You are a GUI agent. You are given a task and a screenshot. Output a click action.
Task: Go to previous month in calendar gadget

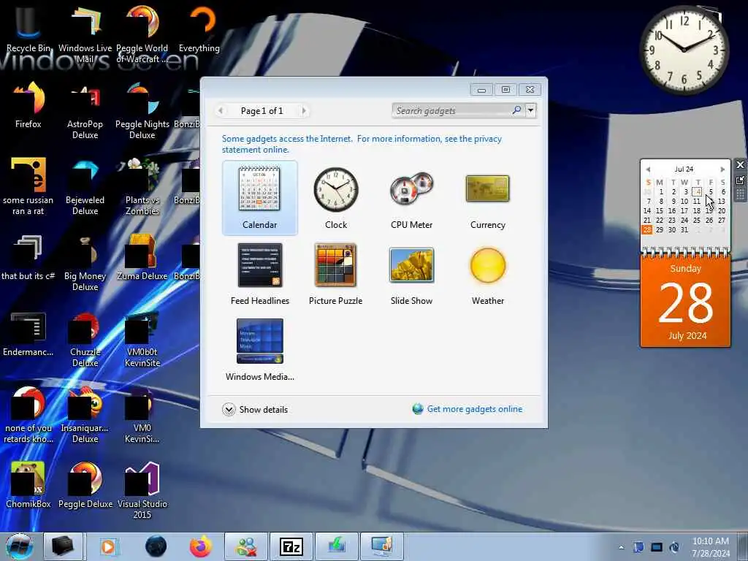(x=648, y=169)
